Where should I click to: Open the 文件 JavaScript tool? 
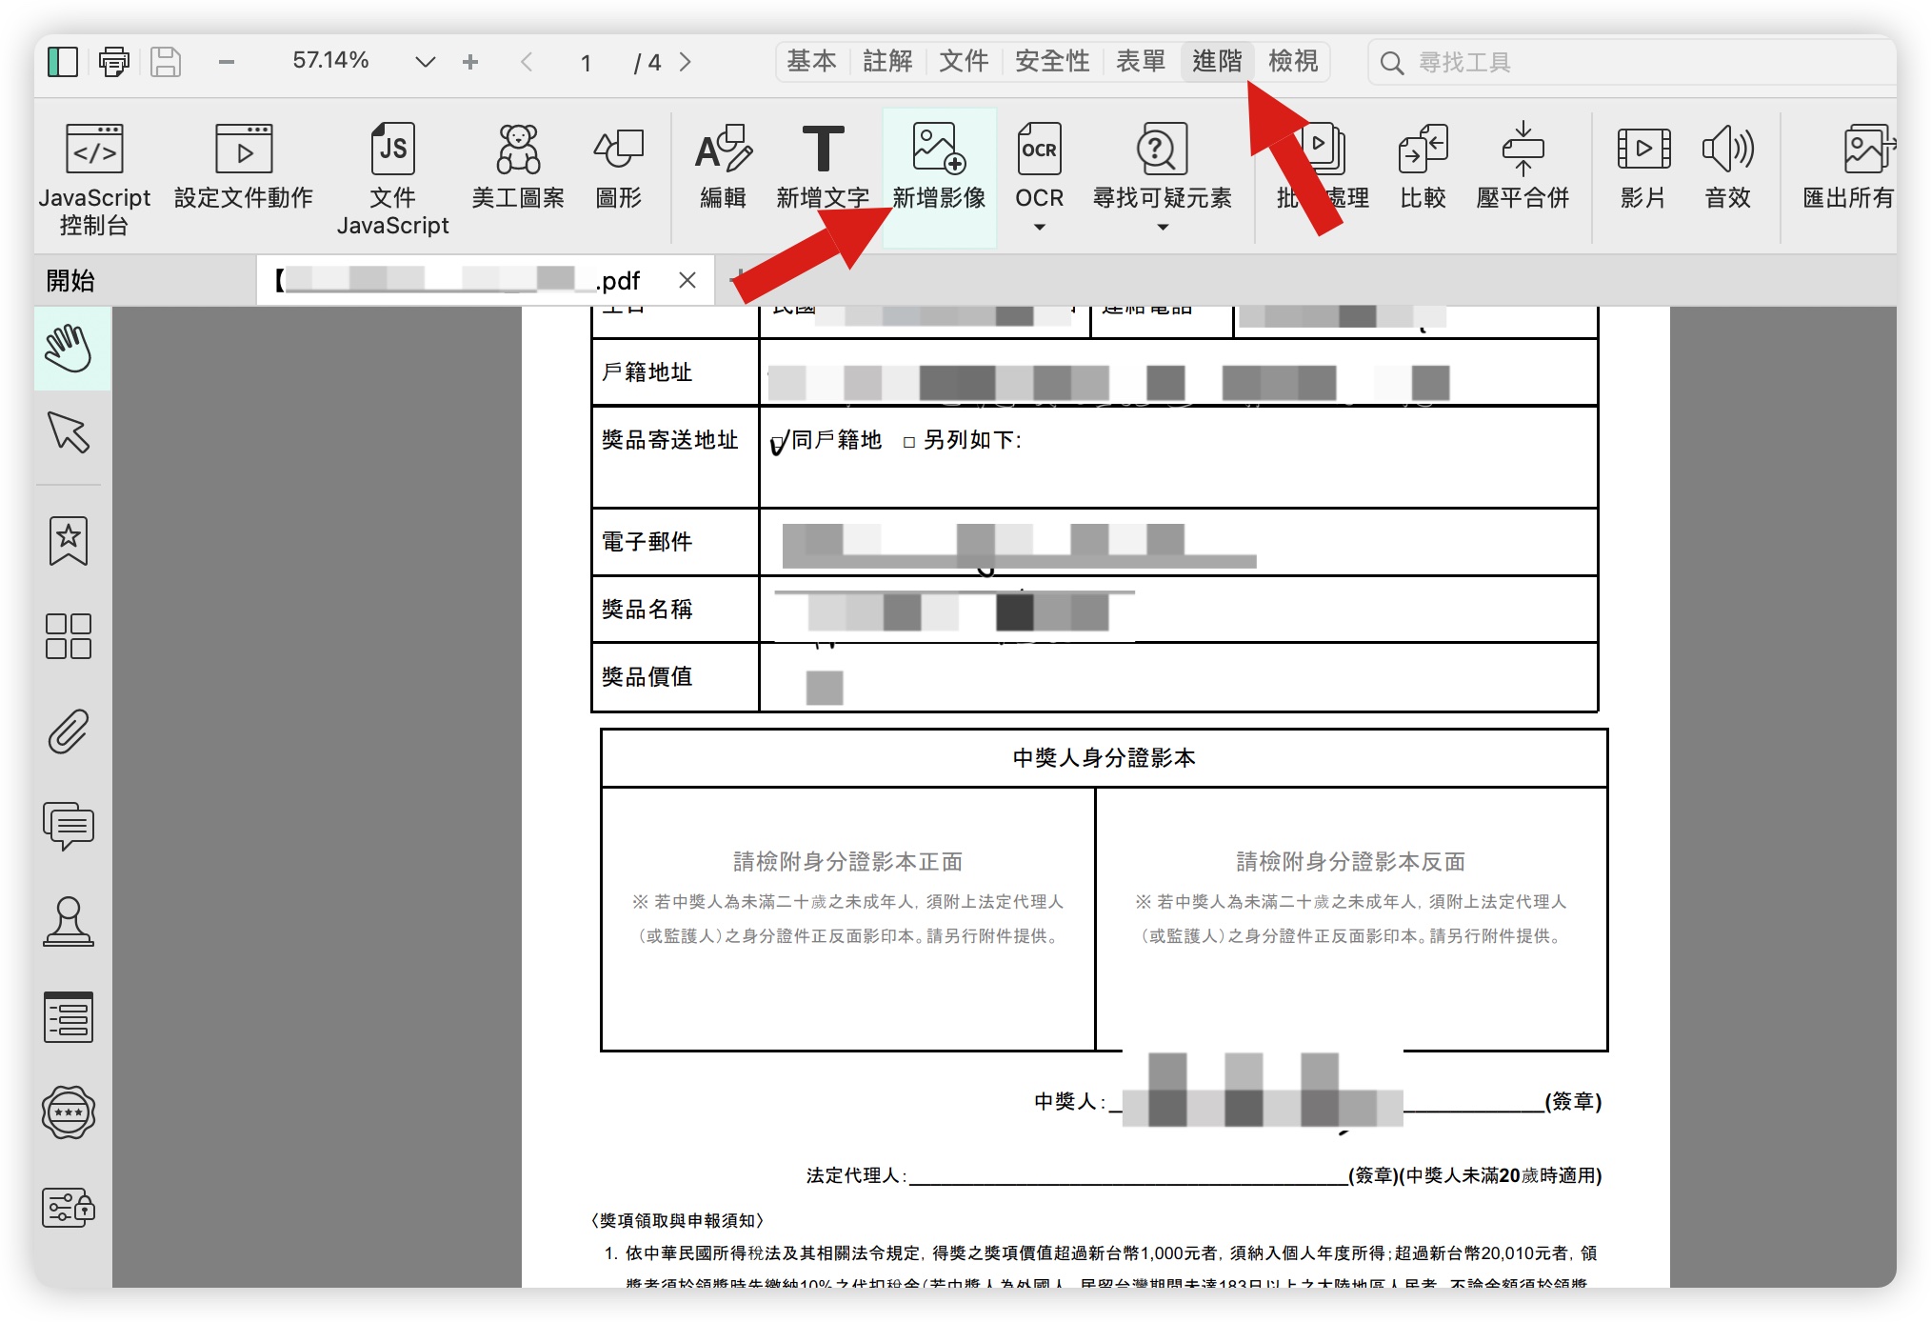pyautogui.click(x=392, y=178)
